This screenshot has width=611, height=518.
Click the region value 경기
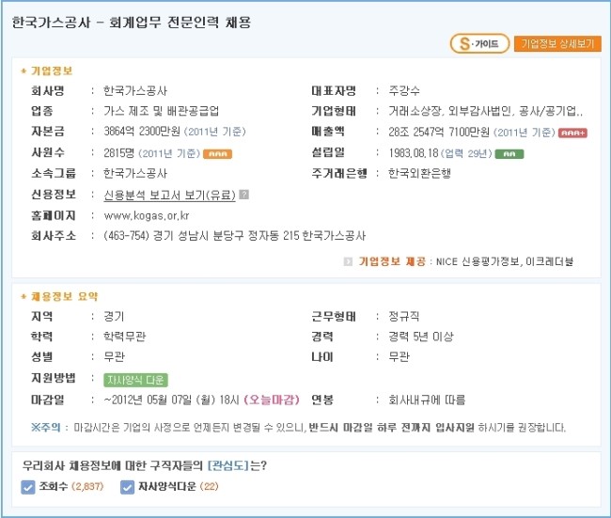pyautogui.click(x=114, y=317)
